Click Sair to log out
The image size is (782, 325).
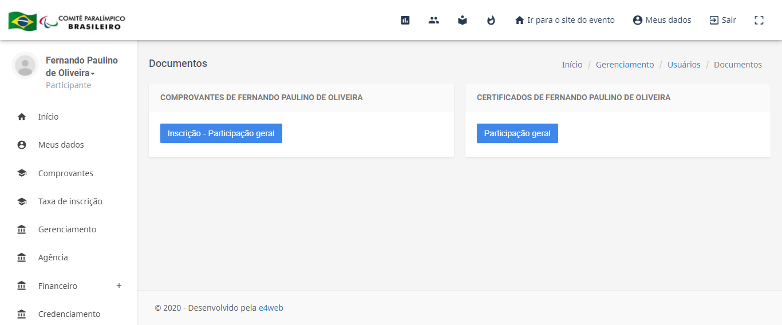tap(722, 20)
